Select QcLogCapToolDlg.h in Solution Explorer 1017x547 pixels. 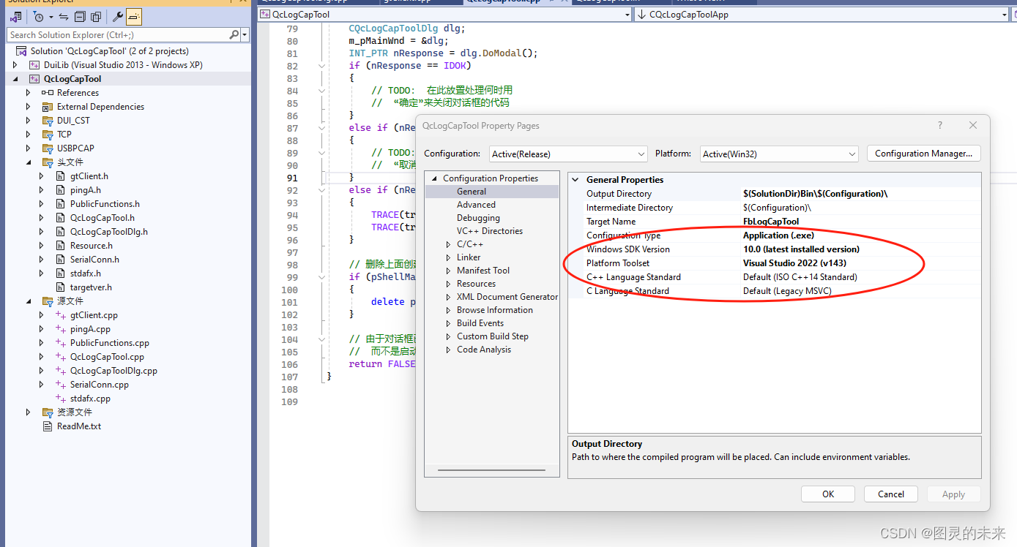(x=109, y=232)
